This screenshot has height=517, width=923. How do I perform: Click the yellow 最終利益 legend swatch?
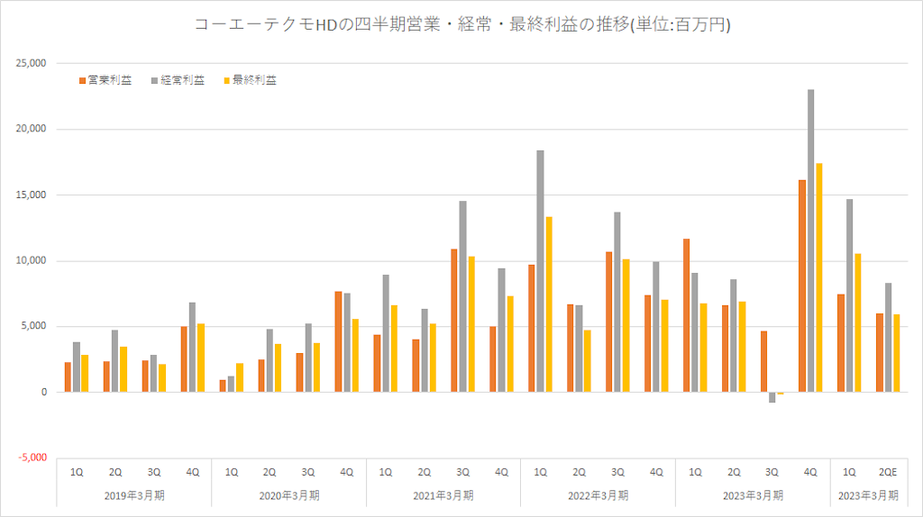coord(227,80)
